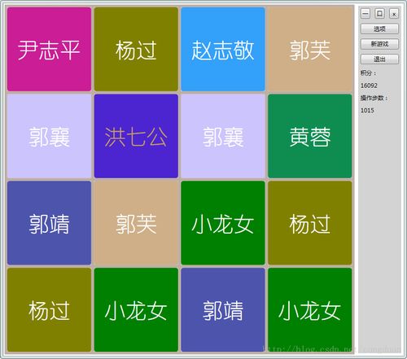Select the 郭芙 tile beside 赵志敬

[309, 49]
